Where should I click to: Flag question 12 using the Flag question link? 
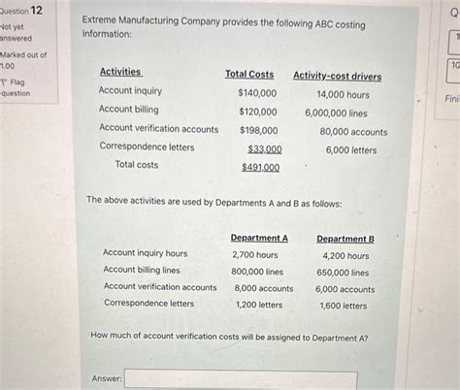click(16, 88)
